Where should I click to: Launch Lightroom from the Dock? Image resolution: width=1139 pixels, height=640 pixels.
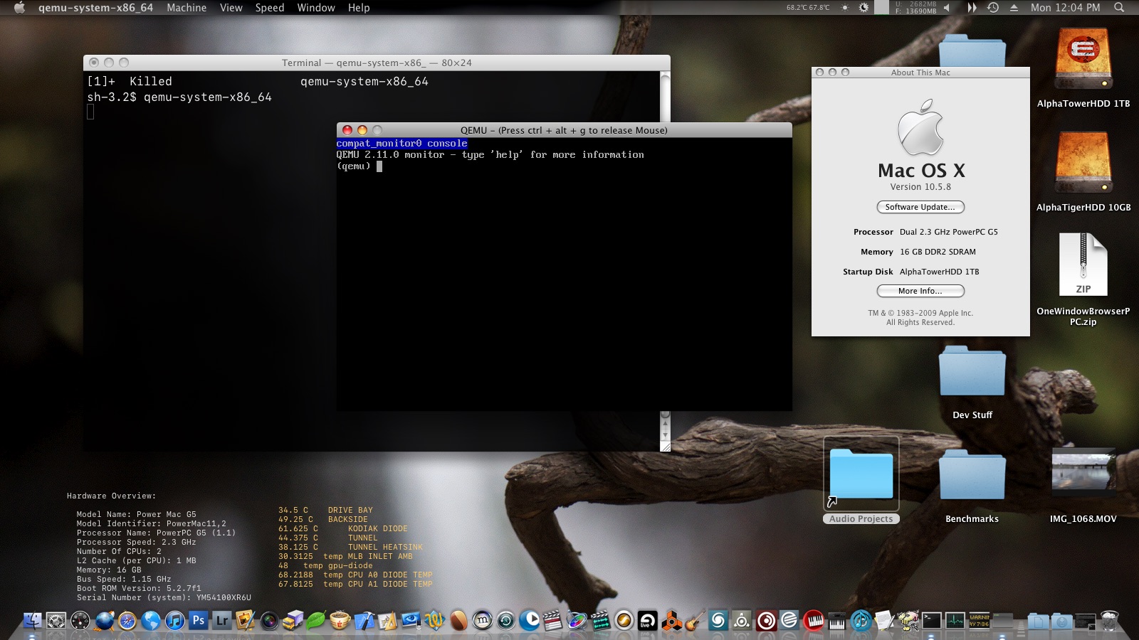click(222, 620)
